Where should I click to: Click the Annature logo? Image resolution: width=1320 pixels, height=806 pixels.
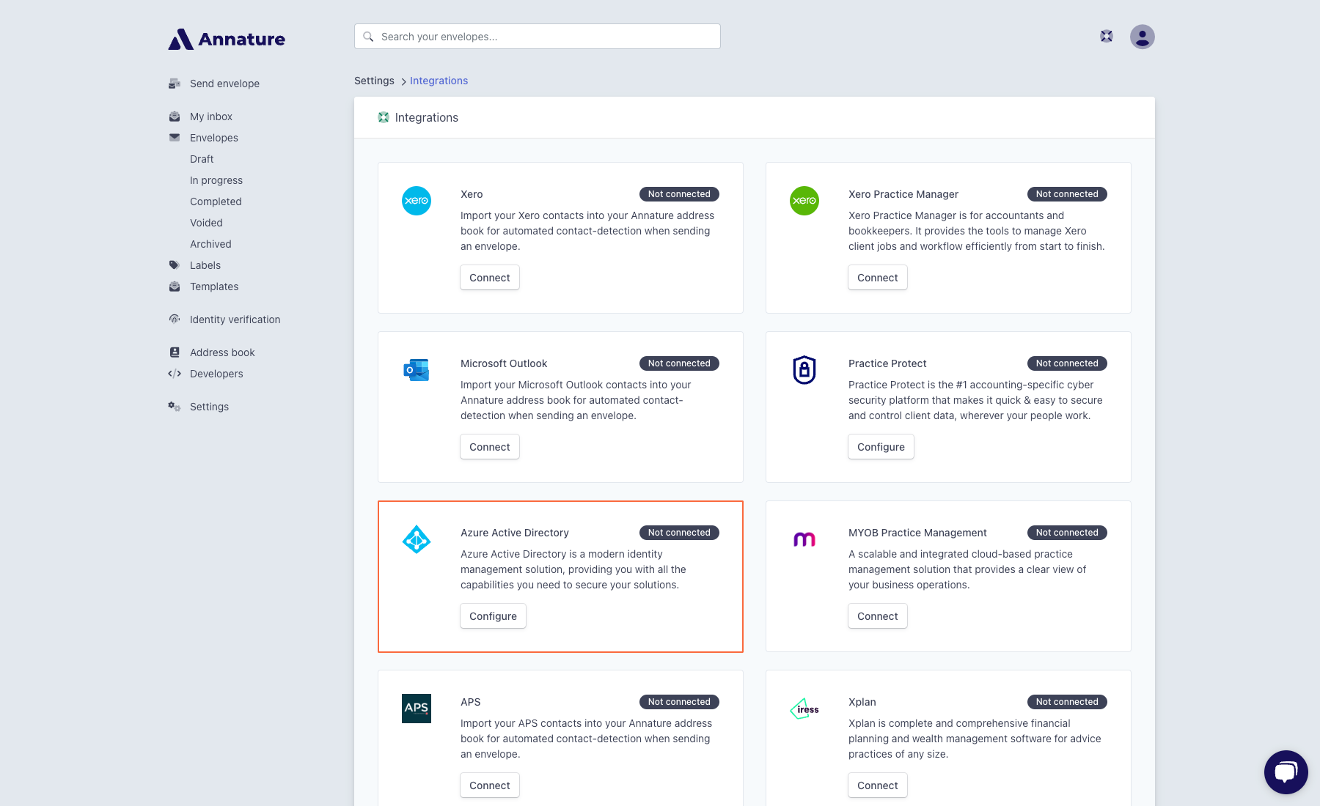(226, 39)
